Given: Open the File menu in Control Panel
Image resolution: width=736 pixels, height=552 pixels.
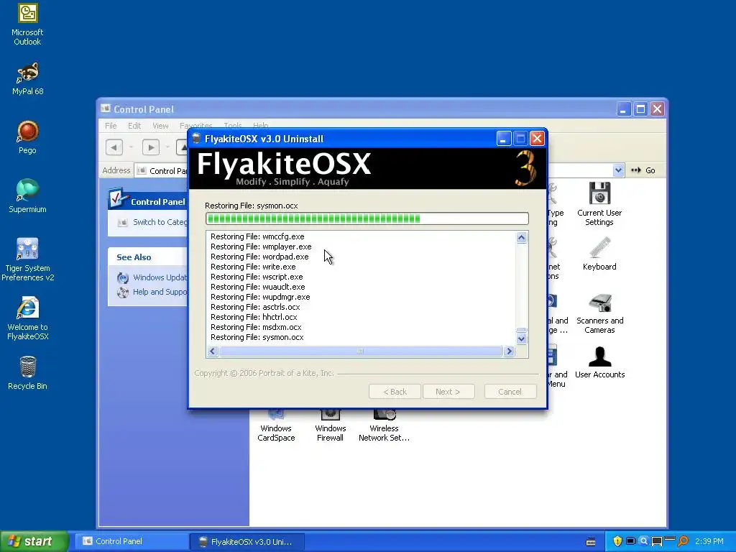Looking at the screenshot, I should click(x=111, y=126).
